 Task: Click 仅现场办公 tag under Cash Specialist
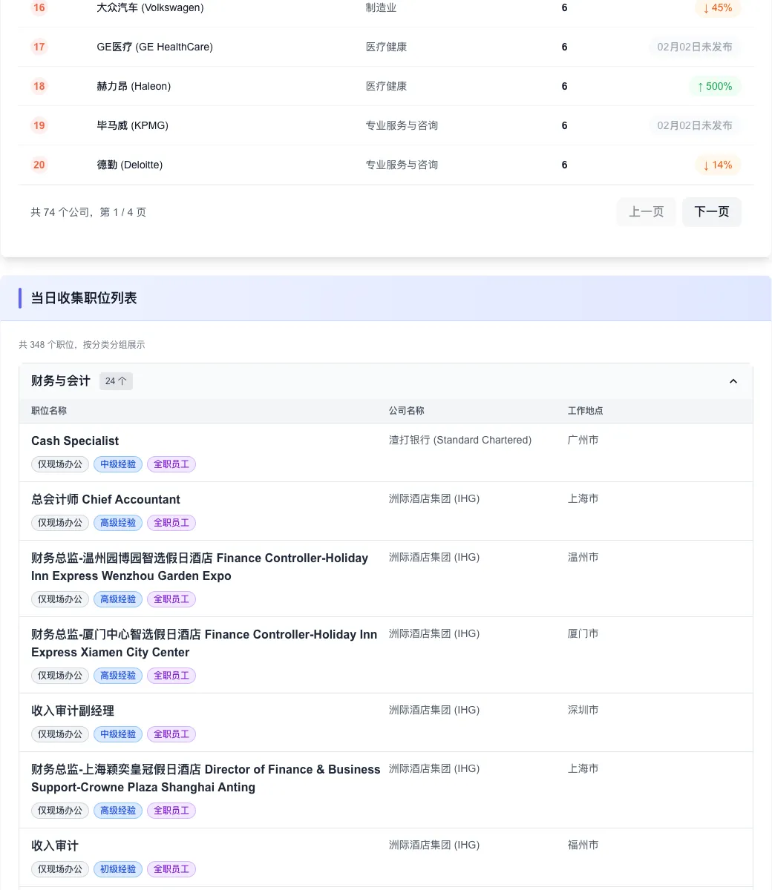tap(60, 464)
